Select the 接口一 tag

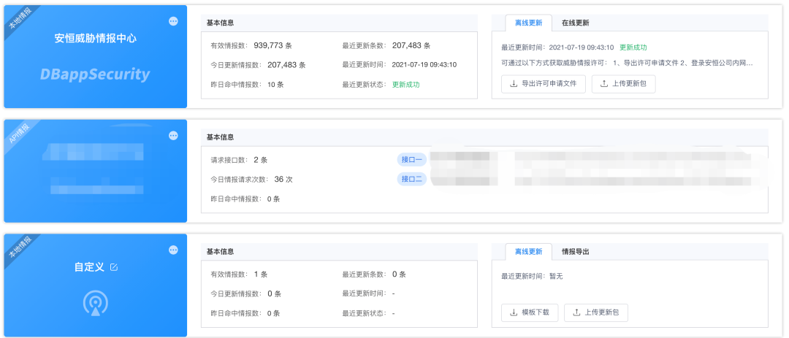point(411,159)
